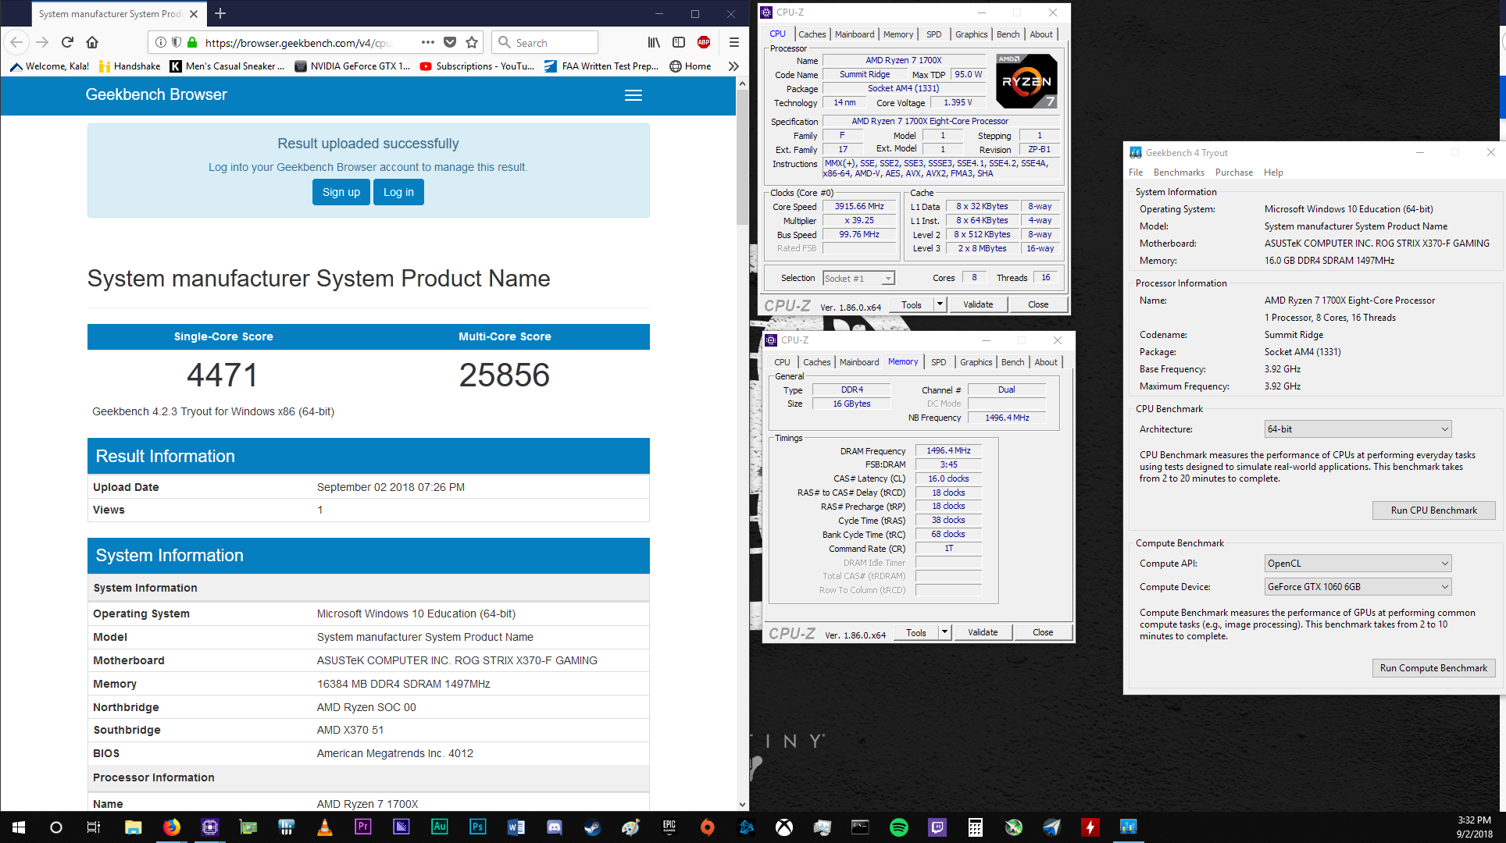1506x843 pixels.
Task: Show more bookmarks toolbar overflow chevron
Action: coord(733,66)
